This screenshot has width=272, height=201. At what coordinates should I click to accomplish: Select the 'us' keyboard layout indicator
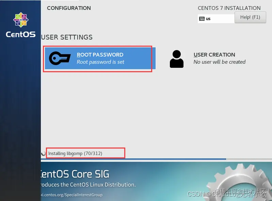tap(216, 19)
